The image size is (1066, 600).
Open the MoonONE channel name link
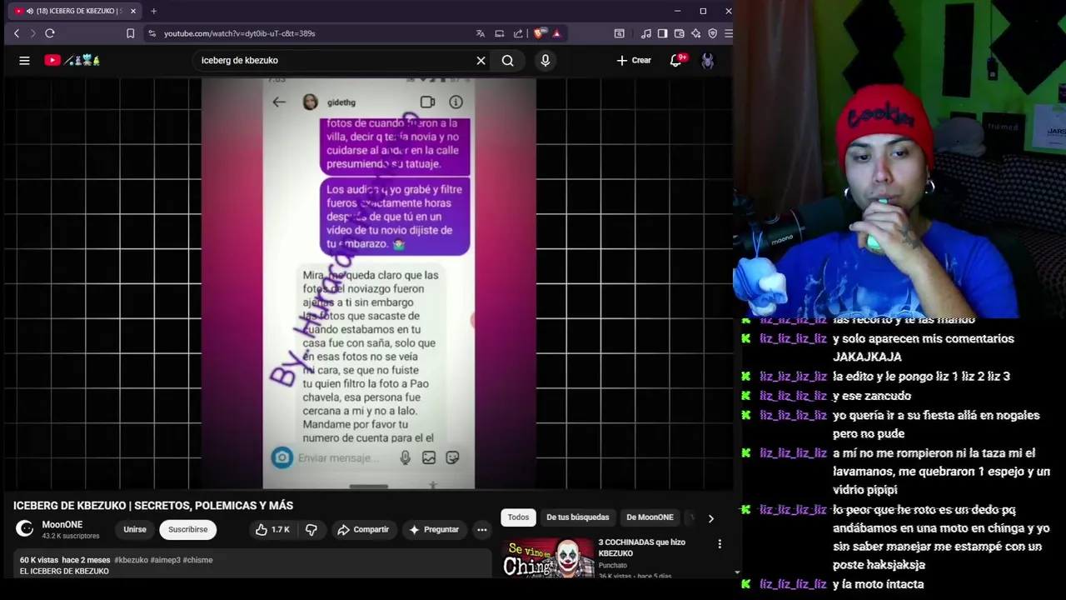click(x=62, y=524)
